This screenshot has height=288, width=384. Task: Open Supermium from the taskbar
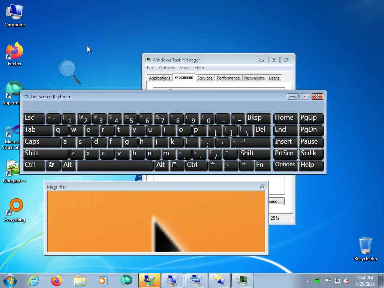tap(126, 280)
